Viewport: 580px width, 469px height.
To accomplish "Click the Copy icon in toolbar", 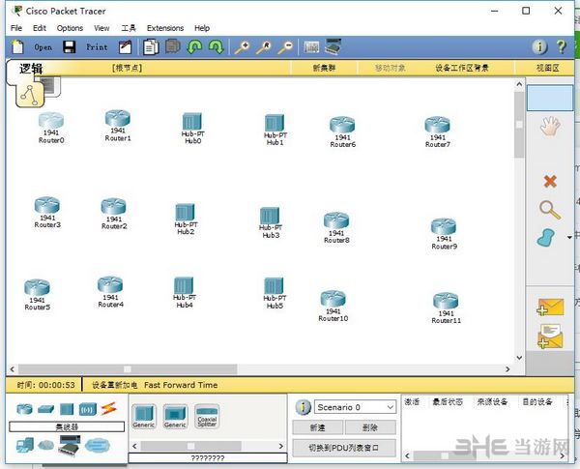I will click(x=151, y=47).
